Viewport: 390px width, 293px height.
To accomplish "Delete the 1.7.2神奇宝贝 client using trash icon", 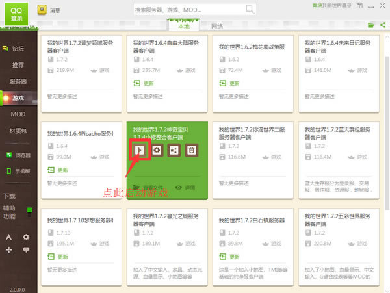I will pos(192,150).
